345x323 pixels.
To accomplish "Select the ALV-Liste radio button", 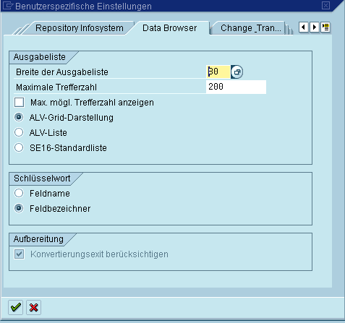I will tap(19, 132).
